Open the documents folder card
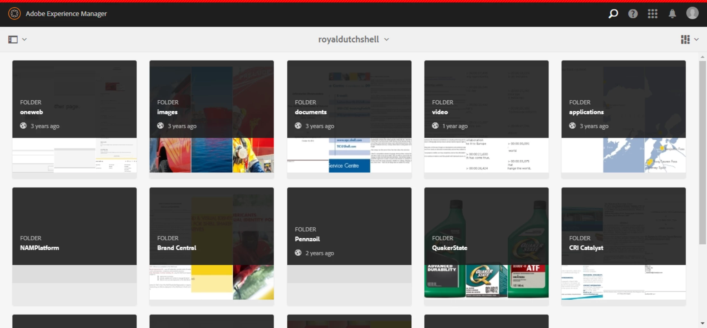Image resolution: width=707 pixels, height=328 pixels. [349, 119]
